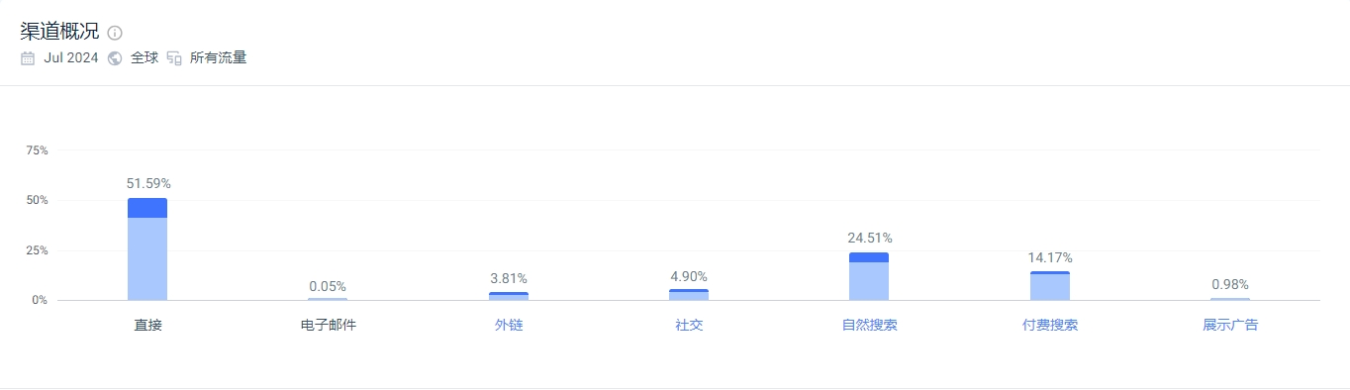The height and width of the screenshot is (390, 1350).
Task: Click the 外链 bar at 3.81%
Action: tap(509, 296)
